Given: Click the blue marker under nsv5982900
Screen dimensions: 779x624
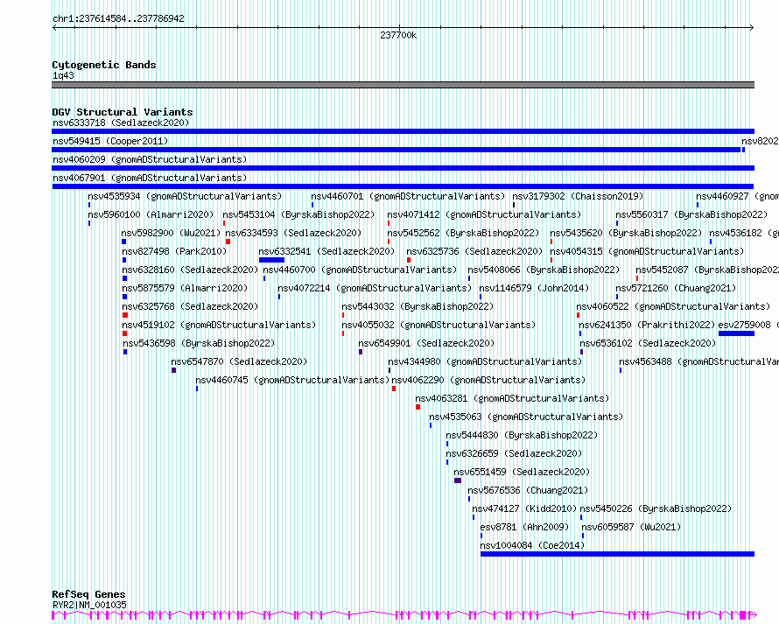Looking at the screenshot, I should 123,242.
